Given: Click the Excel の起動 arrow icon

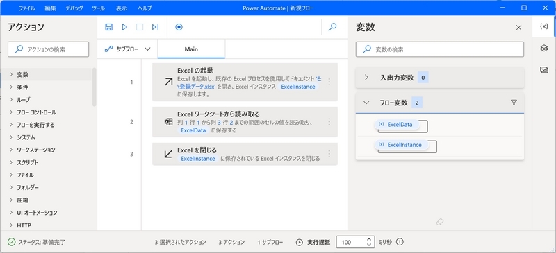Looking at the screenshot, I should pos(168,82).
